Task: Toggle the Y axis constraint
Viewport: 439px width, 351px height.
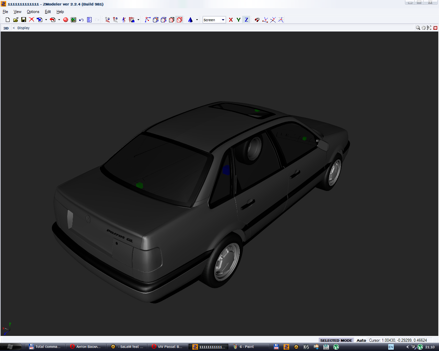Action: [x=238, y=20]
